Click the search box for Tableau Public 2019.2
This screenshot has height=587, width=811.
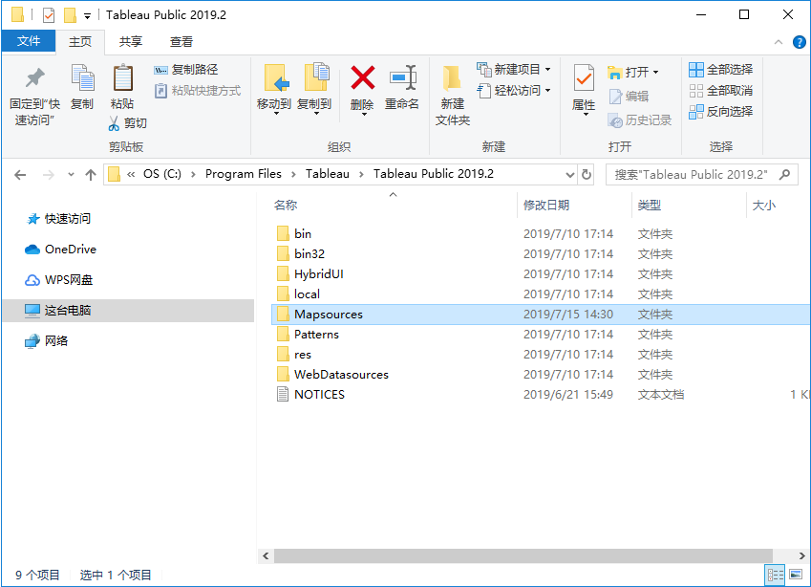pos(697,175)
